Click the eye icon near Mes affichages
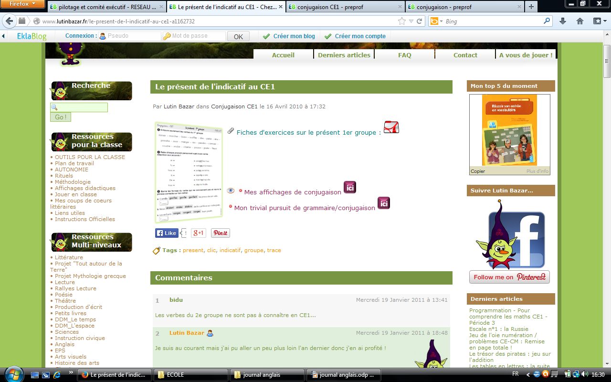 click(231, 190)
